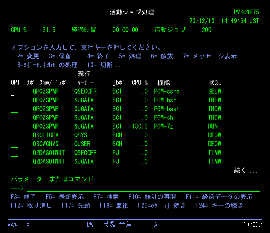Screen dimensions: 270x233
Task: Click the RUN status cell
Action: pyautogui.click(x=213, y=127)
